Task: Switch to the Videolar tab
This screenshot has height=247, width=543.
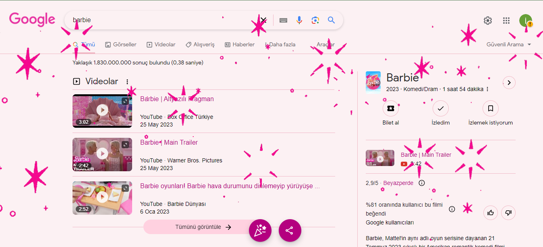Action: click(x=161, y=44)
